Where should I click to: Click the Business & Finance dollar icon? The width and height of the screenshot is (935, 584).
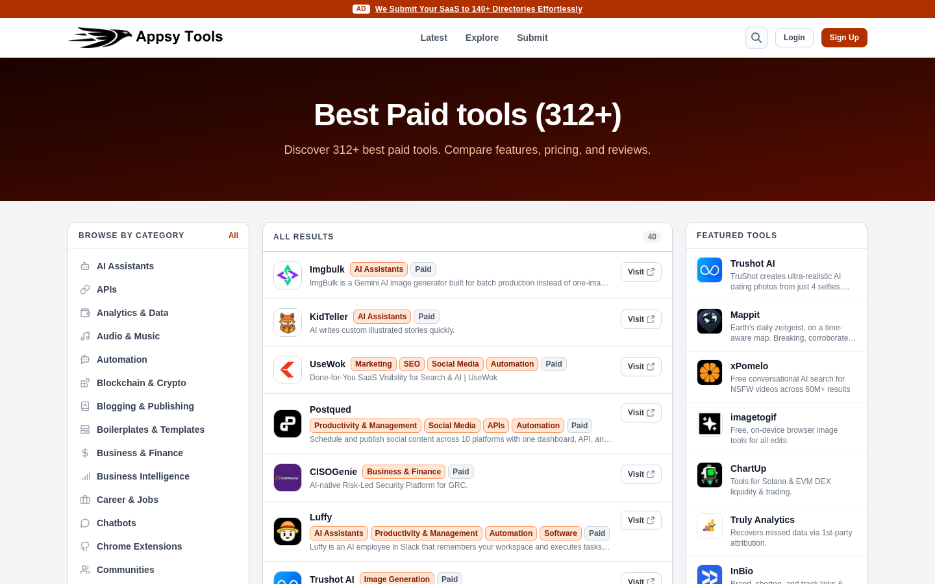pos(85,453)
